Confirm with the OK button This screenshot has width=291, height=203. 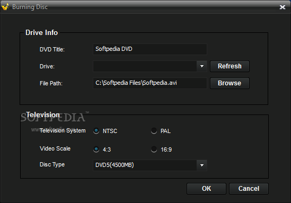coord(206,189)
